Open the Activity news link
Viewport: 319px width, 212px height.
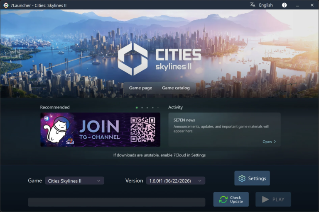coord(269,142)
